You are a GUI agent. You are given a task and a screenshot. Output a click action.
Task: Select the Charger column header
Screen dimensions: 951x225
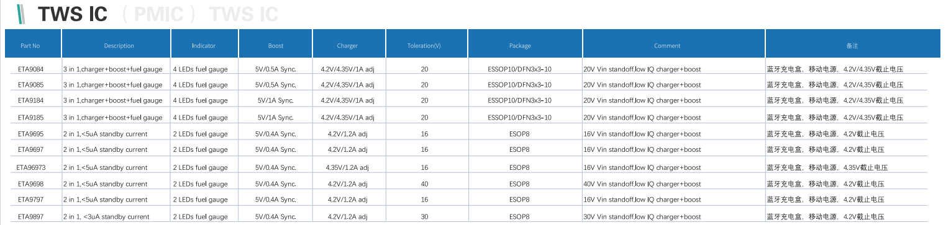pos(347,45)
